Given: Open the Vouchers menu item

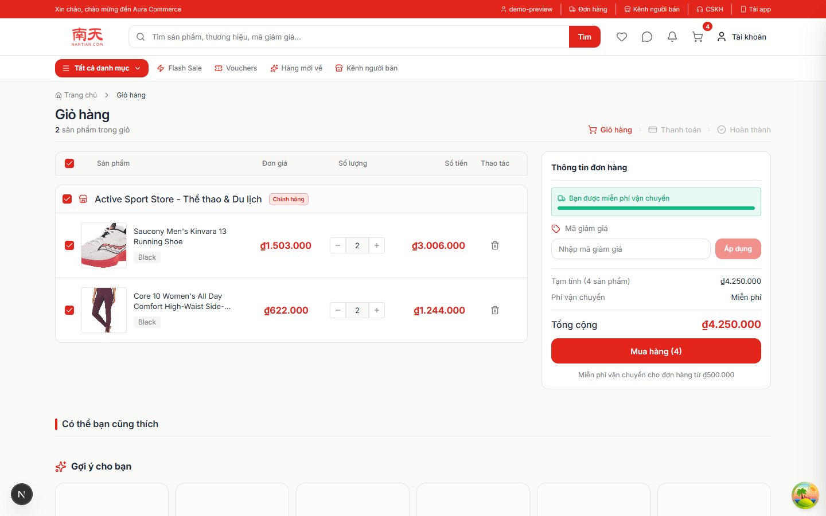Looking at the screenshot, I should click(x=236, y=68).
